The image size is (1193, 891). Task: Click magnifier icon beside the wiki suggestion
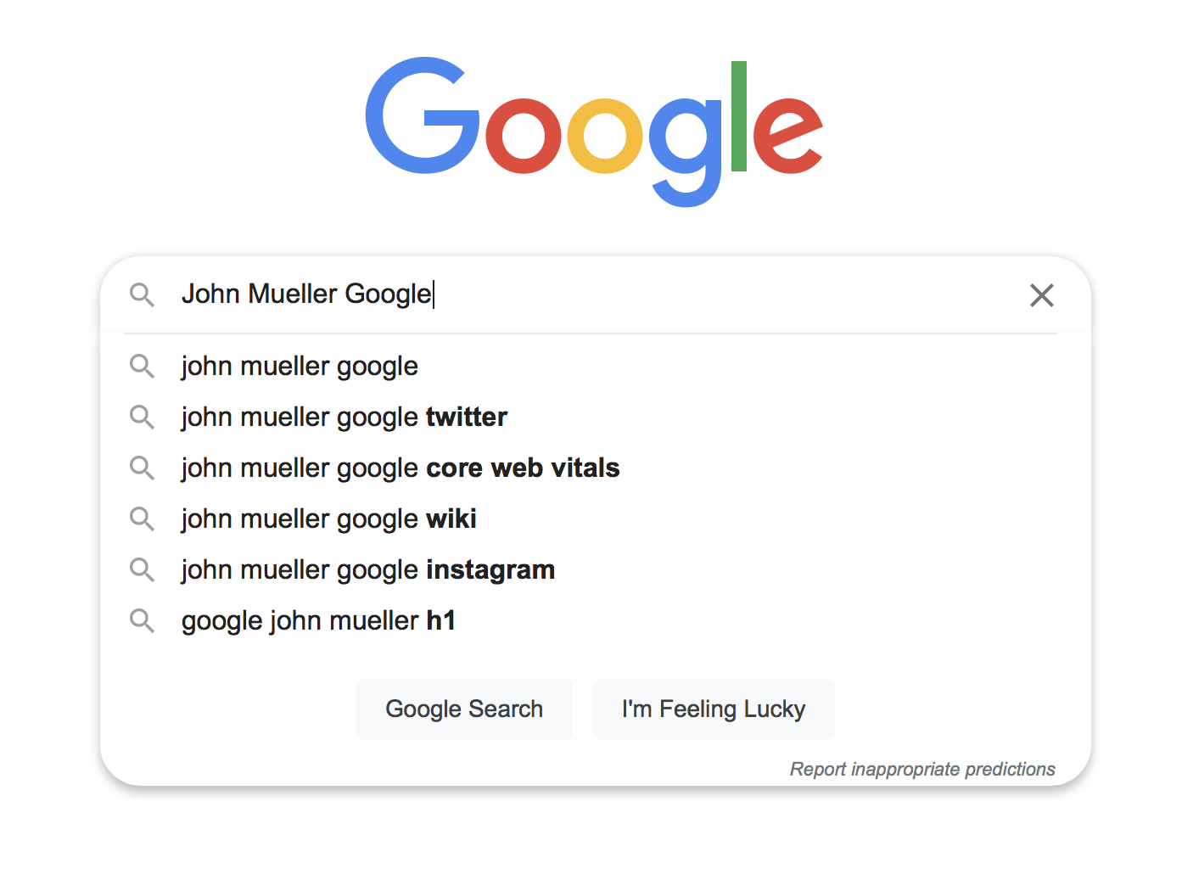pos(142,519)
